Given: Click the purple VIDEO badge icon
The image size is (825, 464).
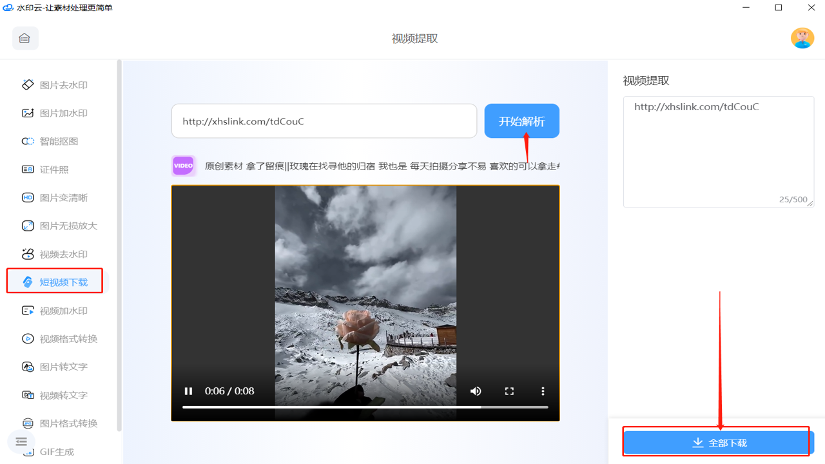Looking at the screenshot, I should (x=184, y=166).
